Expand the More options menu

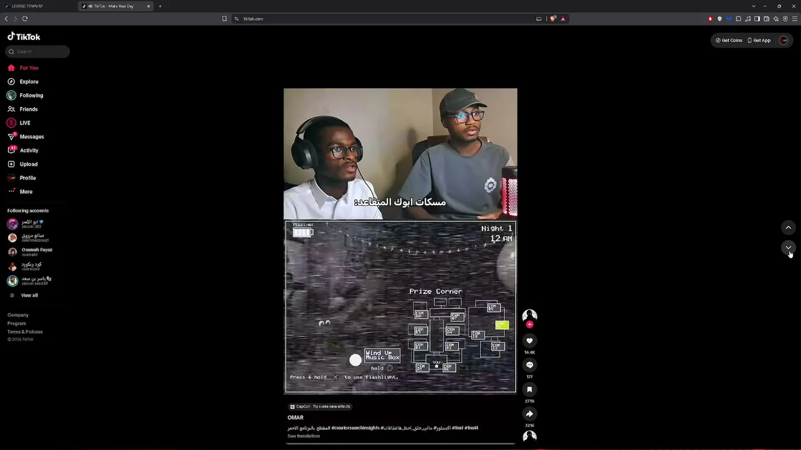[x=20, y=191]
